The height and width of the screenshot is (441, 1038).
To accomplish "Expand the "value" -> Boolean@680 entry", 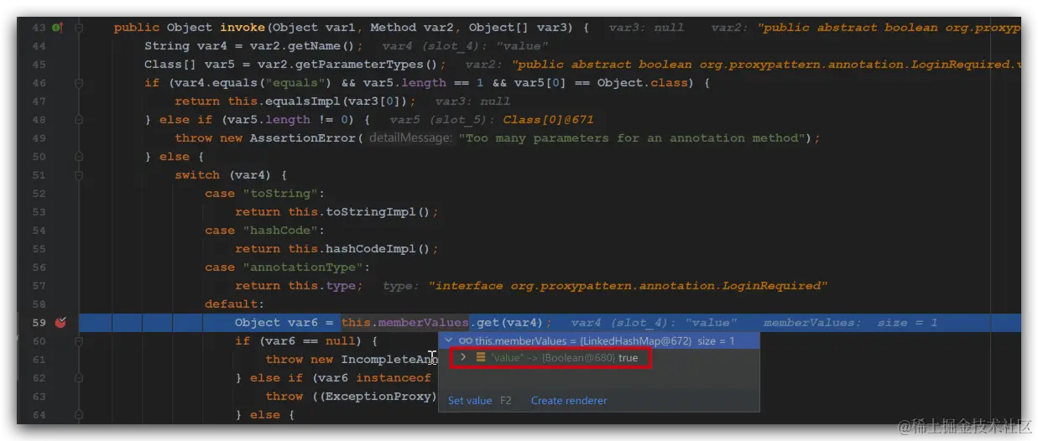I will [x=463, y=358].
